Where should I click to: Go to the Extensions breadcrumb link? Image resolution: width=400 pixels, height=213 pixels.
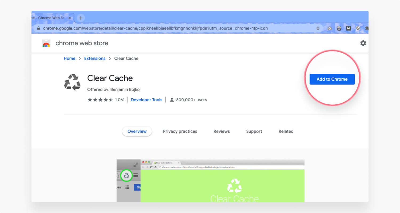[x=95, y=59]
